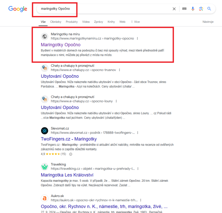Open the Slevomat.cz result favicon
The width and height of the screenshot is (222, 213).
(x=45, y=131)
